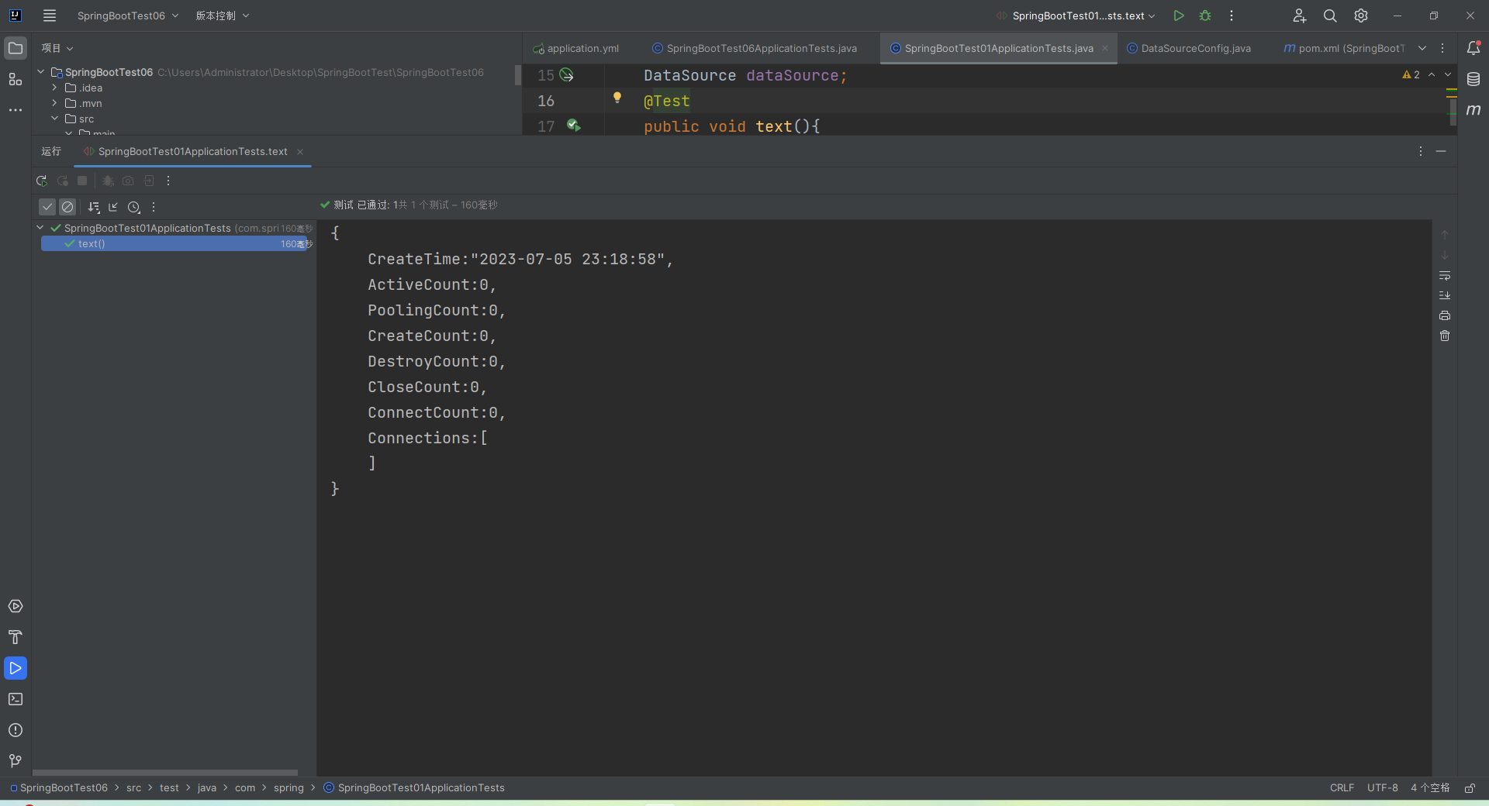The width and height of the screenshot is (1489, 806).
Task: Change UTF-8 file encoding
Action: click(x=1382, y=787)
